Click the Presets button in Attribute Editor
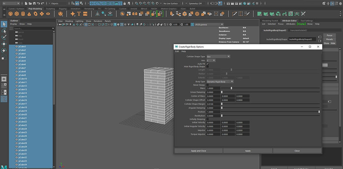 pos(329,39)
